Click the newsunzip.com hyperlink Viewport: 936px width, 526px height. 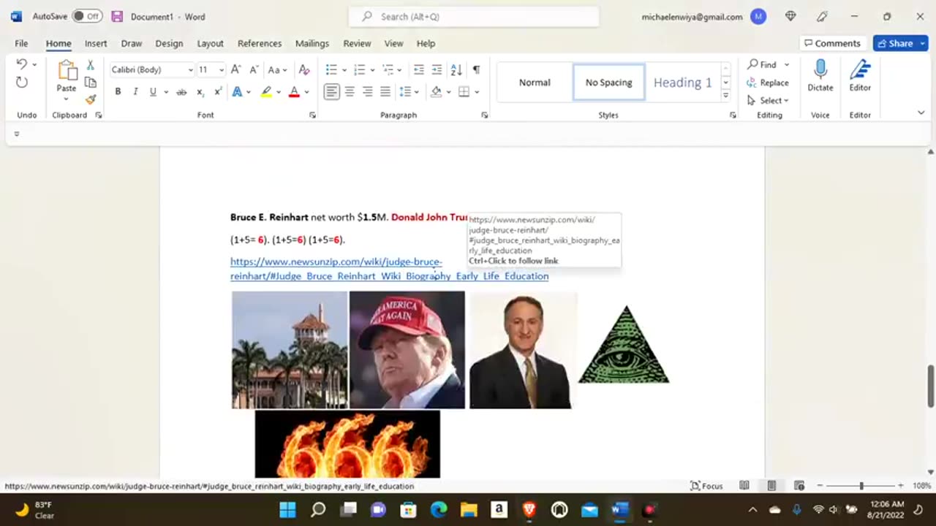pyautogui.click(x=389, y=269)
